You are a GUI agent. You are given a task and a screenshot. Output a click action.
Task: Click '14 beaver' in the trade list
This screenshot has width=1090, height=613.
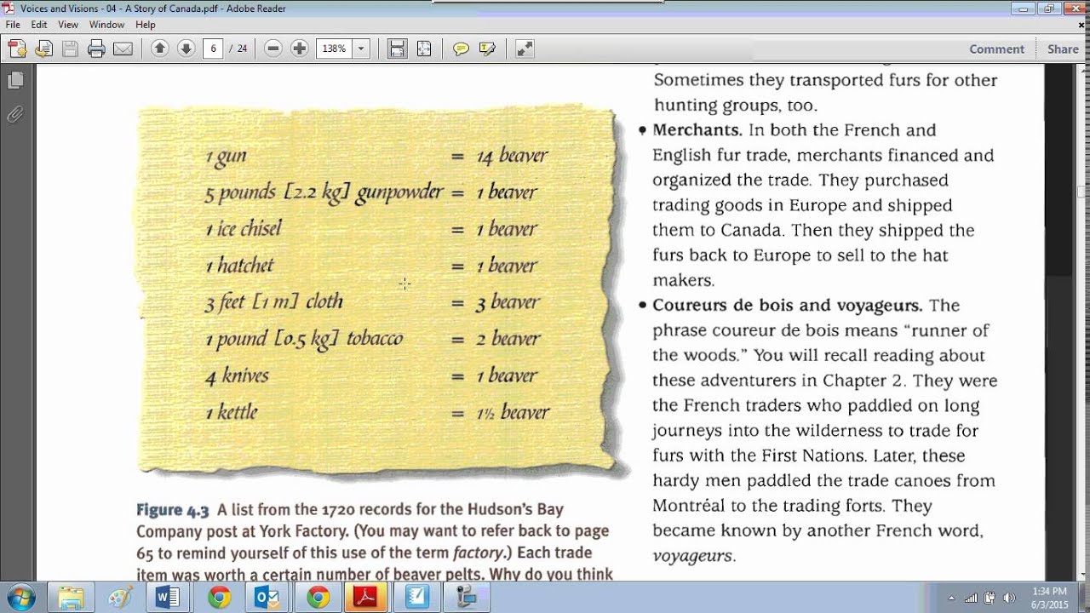(512, 155)
